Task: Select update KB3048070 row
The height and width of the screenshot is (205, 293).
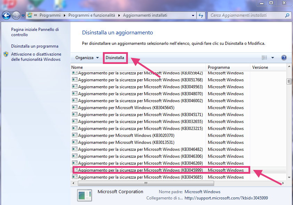Action: 178,93
